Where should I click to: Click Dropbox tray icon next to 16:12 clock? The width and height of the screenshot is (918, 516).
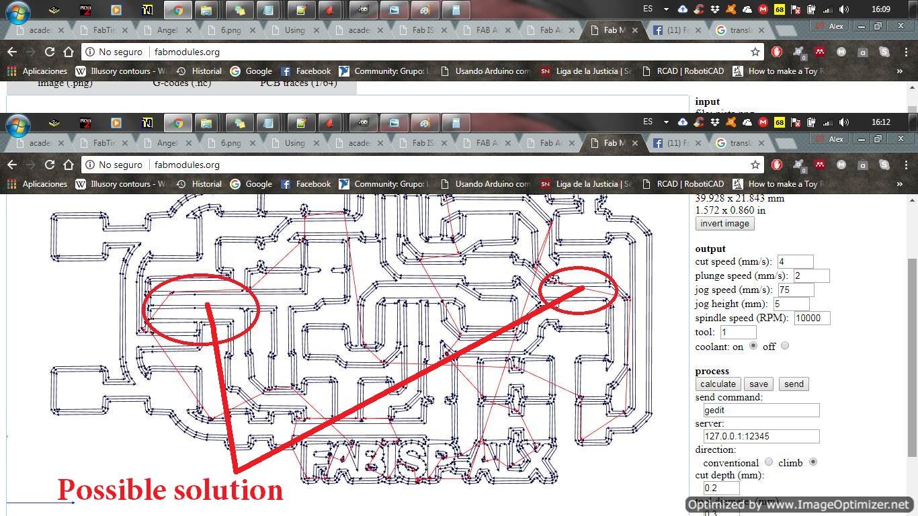pos(714,122)
